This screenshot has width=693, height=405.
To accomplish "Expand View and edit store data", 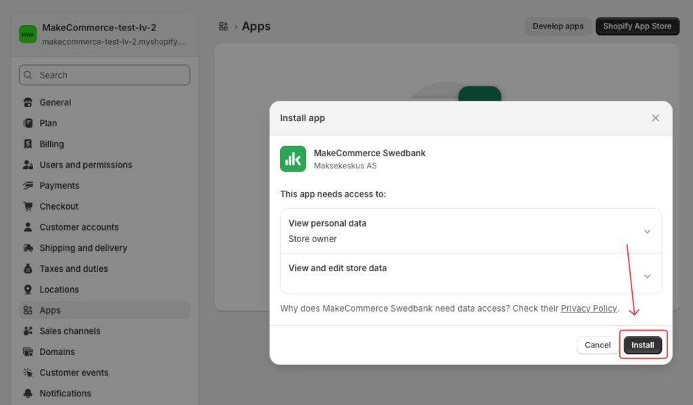I will pos(646,276).
